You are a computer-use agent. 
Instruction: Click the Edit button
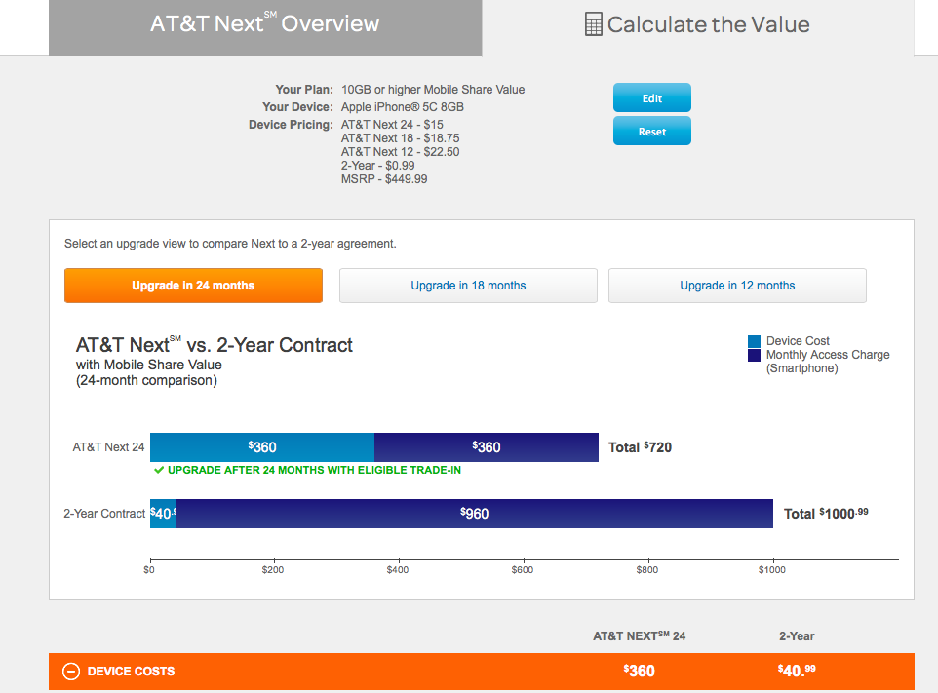[652, 98]
